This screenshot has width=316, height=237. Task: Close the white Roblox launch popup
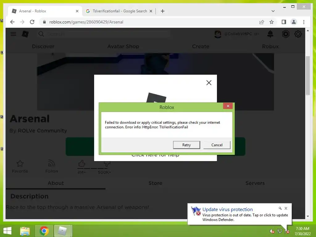pyautogui.click(x=209, y=83)
